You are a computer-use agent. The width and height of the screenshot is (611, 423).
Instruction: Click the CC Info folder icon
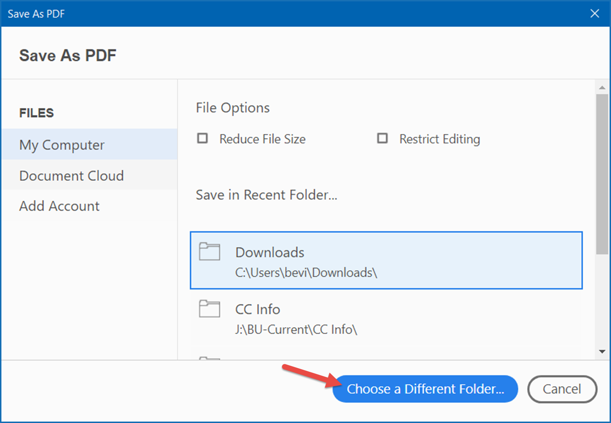(209, 309)
